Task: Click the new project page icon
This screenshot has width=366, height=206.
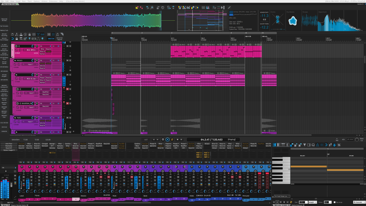Action: tap(12, 34)
